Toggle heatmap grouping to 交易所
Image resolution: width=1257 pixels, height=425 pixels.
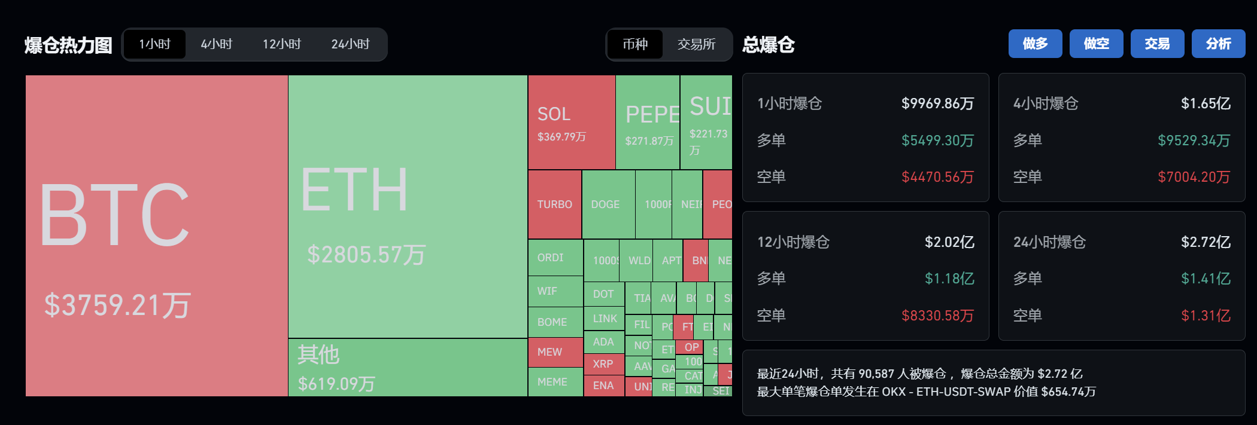(x=696, y=44)
